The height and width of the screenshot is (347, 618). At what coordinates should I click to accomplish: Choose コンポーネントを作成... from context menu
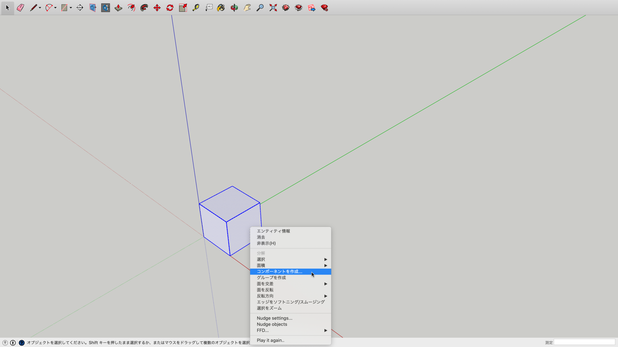(x=279, y=271)
